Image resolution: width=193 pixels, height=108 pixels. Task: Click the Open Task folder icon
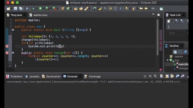[x=81, y=8]
